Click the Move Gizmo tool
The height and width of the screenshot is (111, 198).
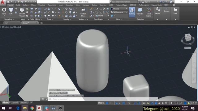point(149,12)
